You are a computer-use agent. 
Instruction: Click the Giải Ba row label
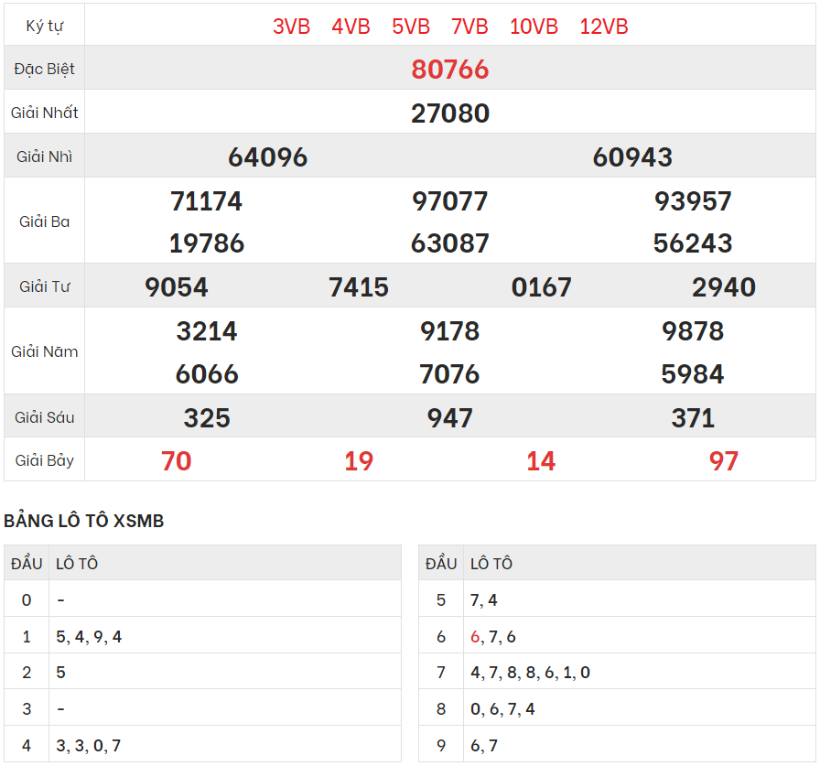[x=45, y=221]
